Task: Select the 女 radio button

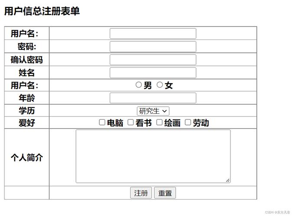Action: click(160, 85)
